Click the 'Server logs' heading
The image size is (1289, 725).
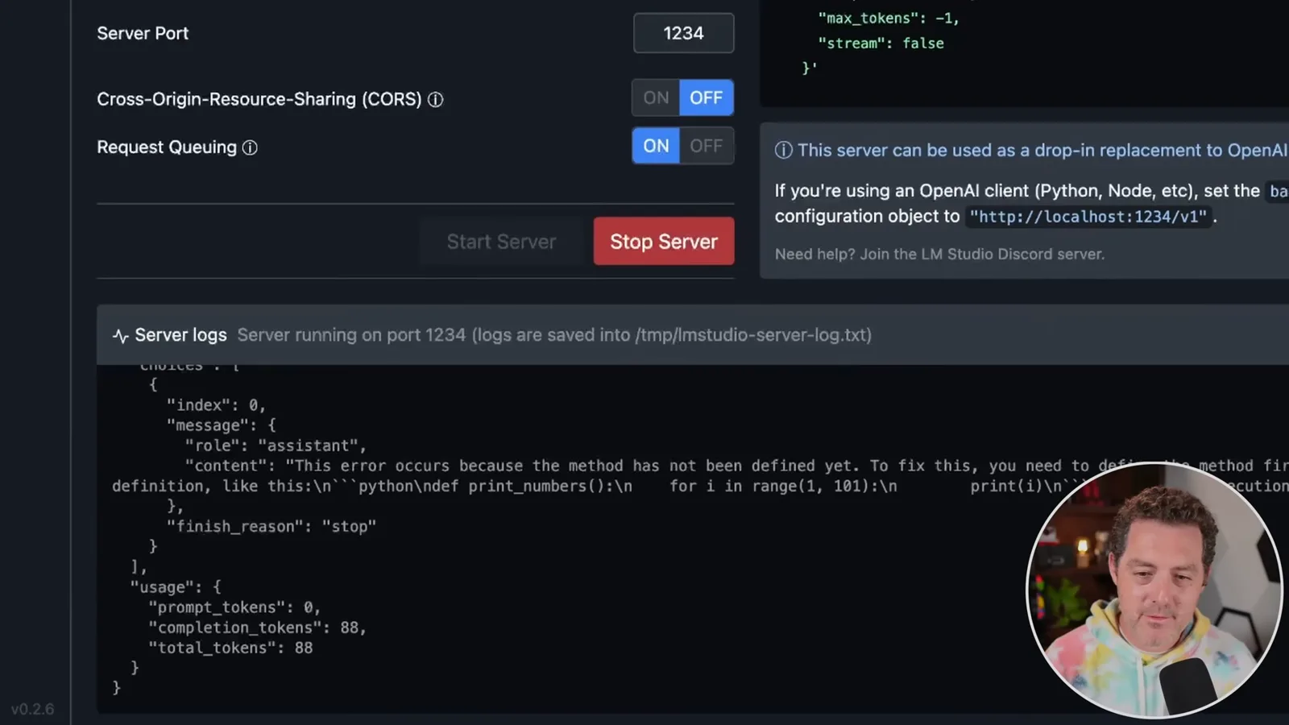click(x=180, y=335)
